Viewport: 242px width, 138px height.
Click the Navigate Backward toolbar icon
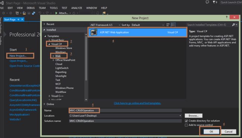pyautogui.click(x=4, y=13)
